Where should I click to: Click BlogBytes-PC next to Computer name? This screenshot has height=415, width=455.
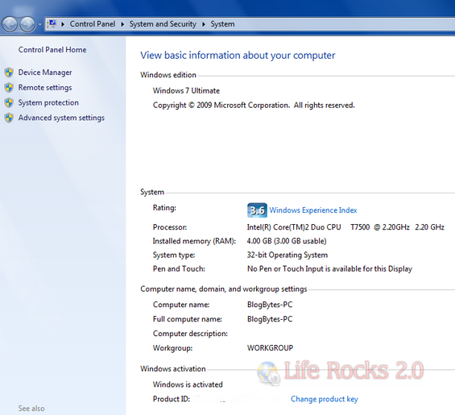270,305
